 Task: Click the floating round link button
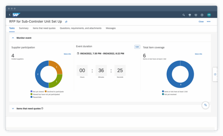pyautogui.click(x=205, y=105)
